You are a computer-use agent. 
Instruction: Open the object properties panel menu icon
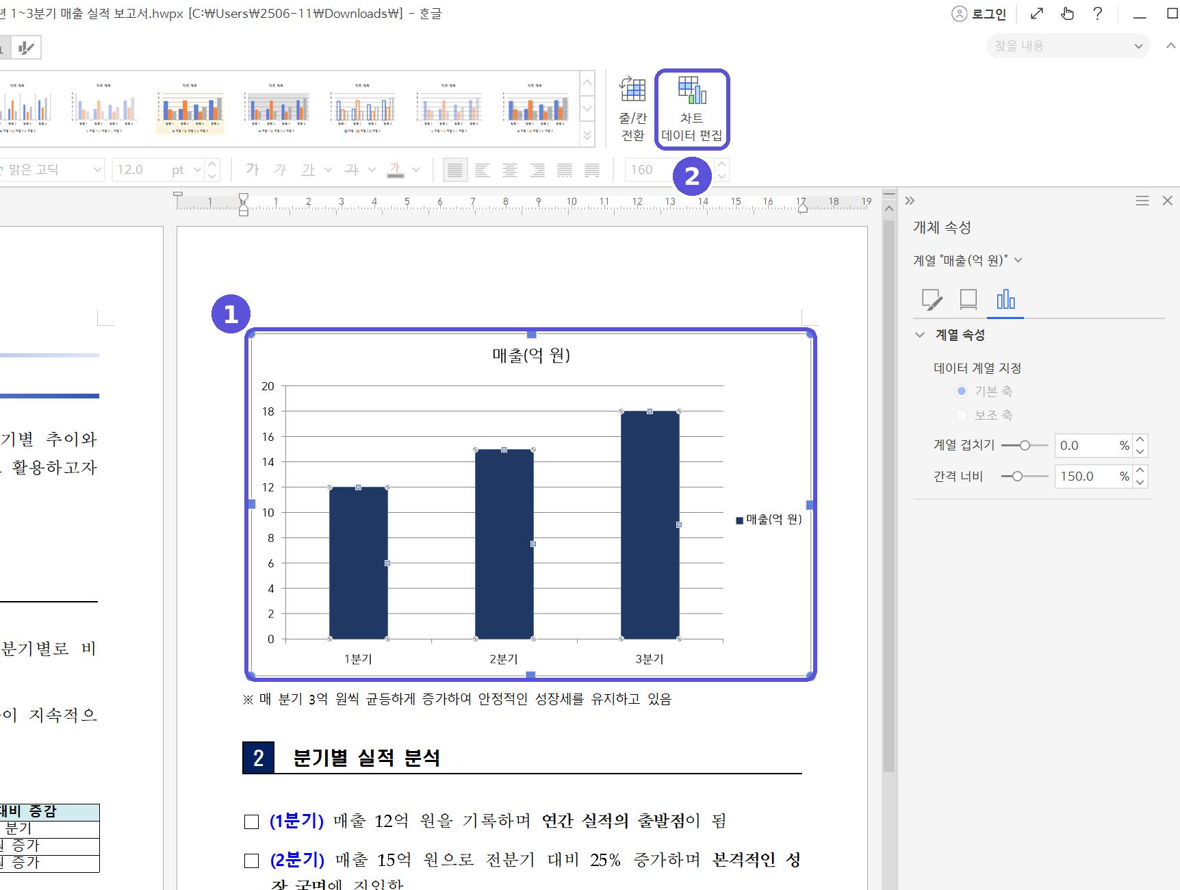[x=1142, y=201]
